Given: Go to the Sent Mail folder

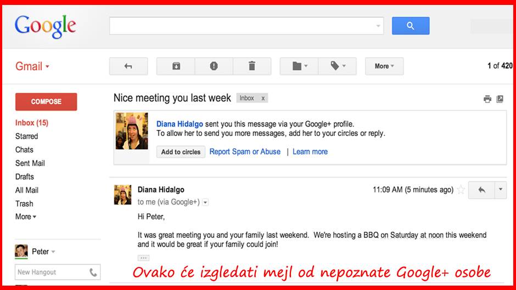Looking at the screenshot, I should click(x=30, y=163).
